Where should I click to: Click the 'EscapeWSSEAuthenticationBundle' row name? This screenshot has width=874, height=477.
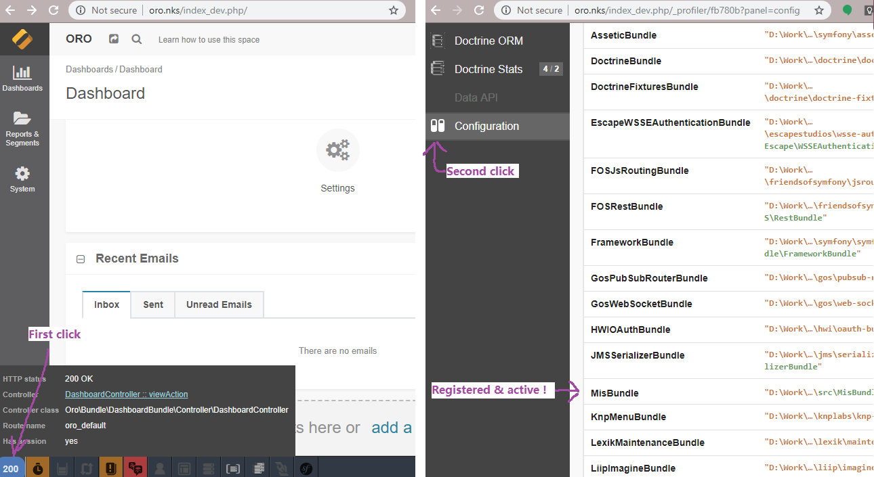pos(671,122)
